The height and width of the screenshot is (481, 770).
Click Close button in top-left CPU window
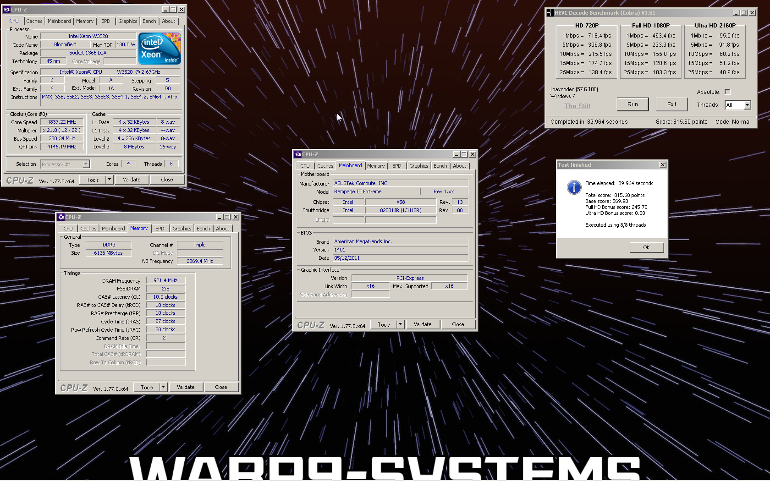point(167,180)
